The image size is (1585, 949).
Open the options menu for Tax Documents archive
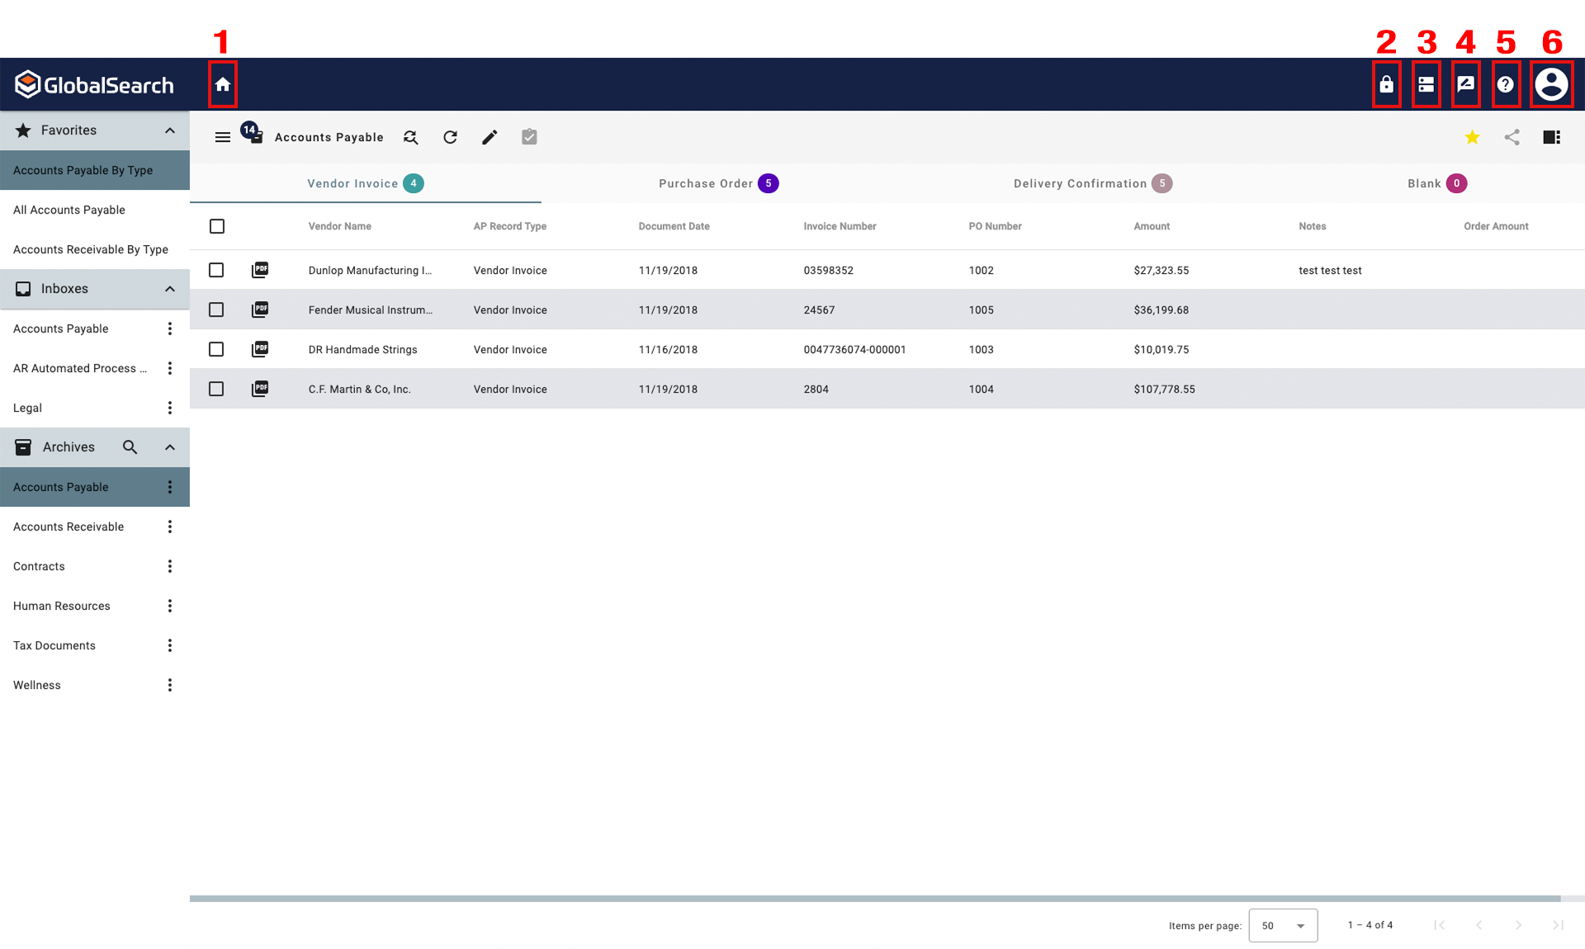coord(170,644)
